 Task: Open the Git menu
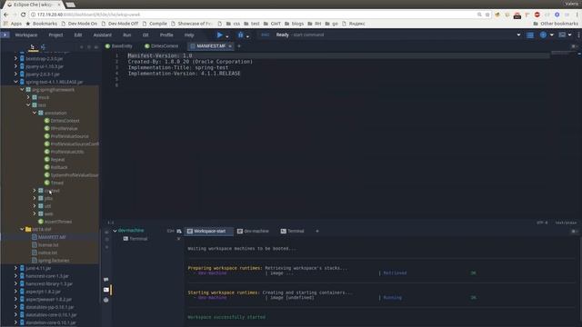(x=145, y=35)
